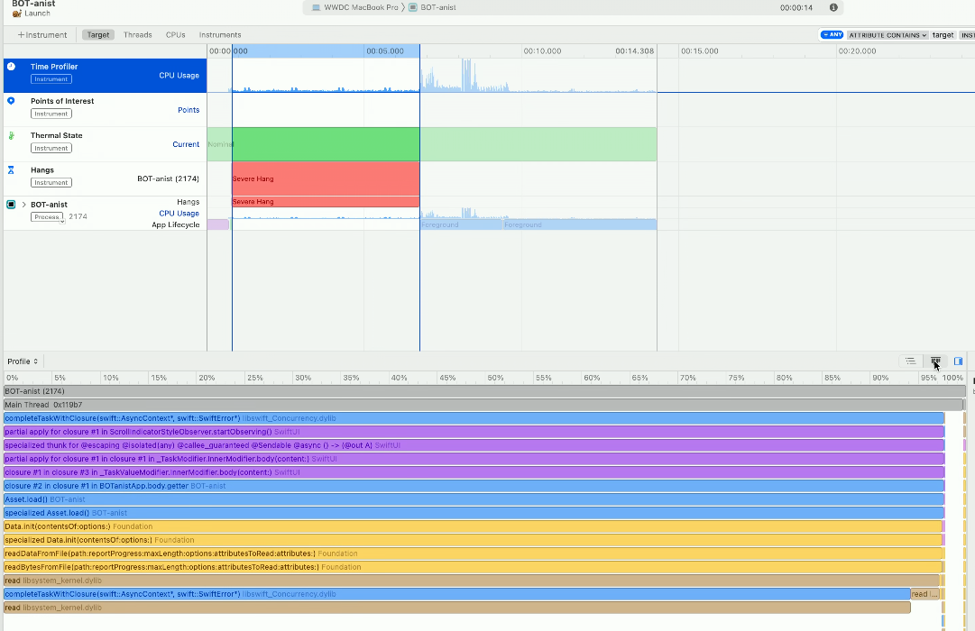Click the Thermal State Instrument badge
The image size is (975, 631).
tap(51, 148)
